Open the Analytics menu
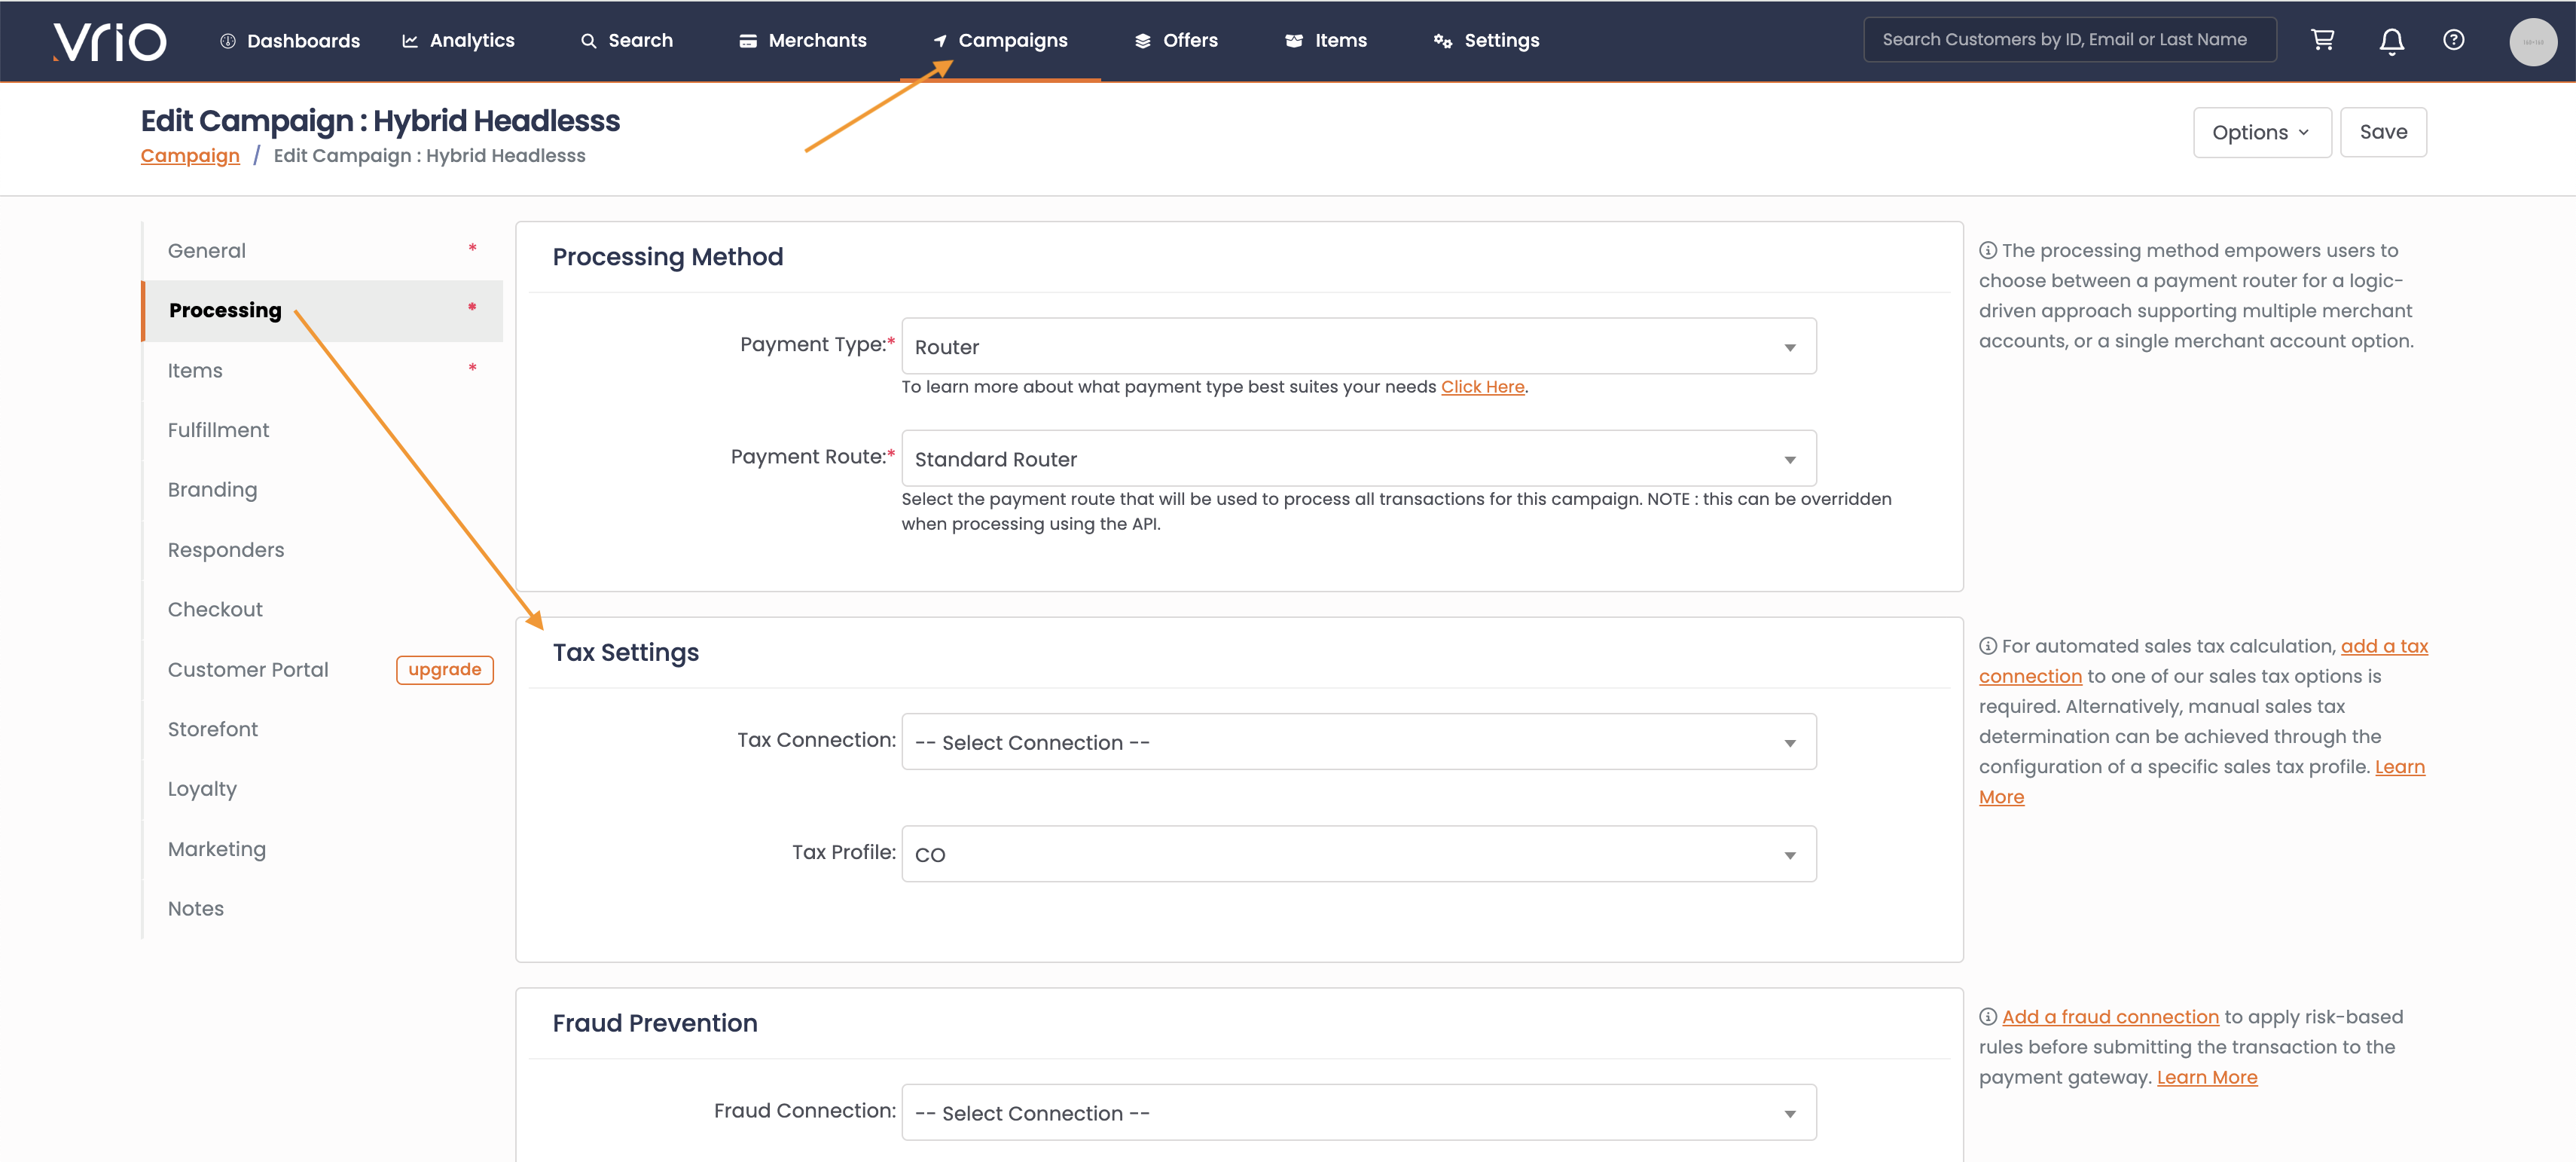This screenshot has width=2576, height=1162. [458, 41]
